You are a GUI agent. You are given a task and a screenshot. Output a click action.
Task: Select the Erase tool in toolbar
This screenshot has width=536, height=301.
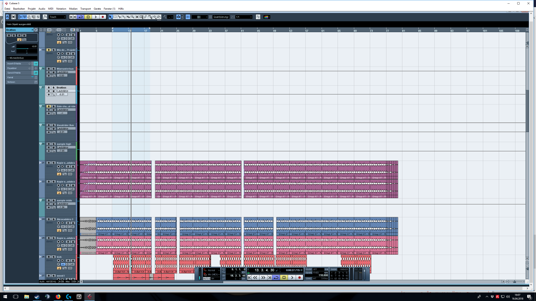click(x=128, y=17)
